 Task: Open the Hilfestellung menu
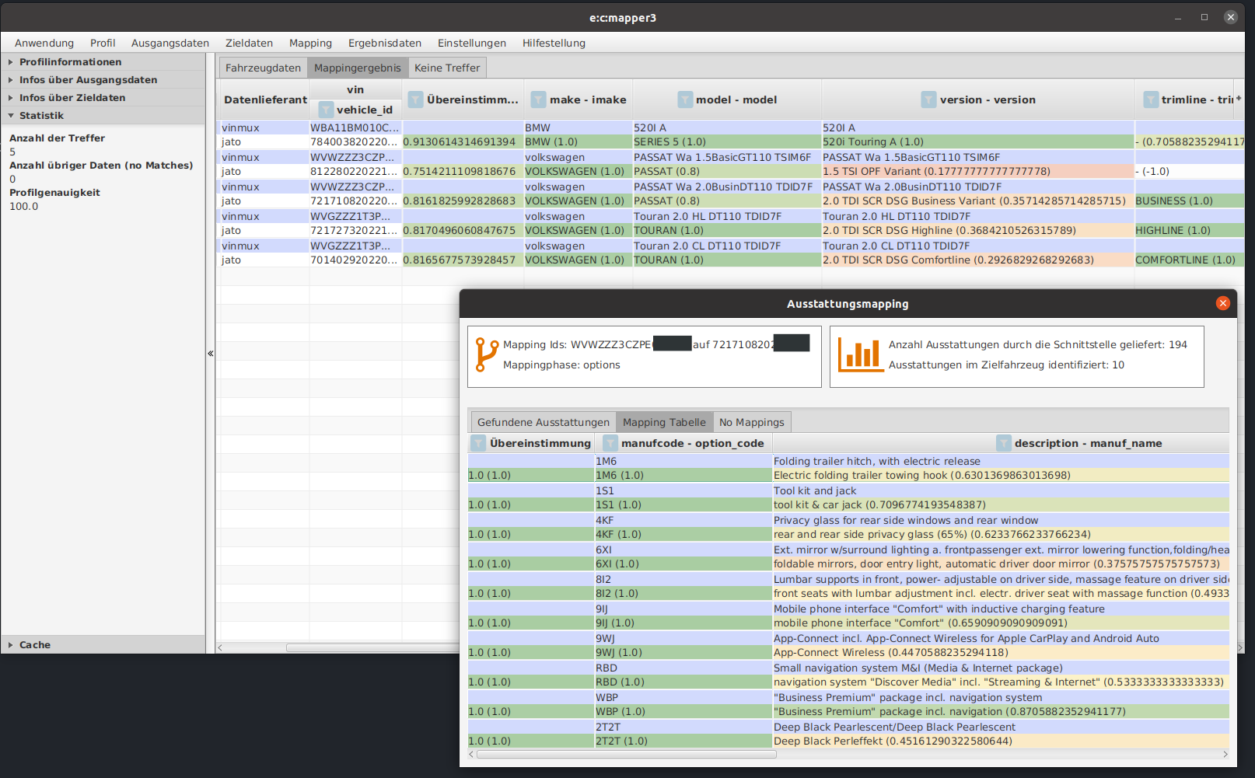coord(554,43)
